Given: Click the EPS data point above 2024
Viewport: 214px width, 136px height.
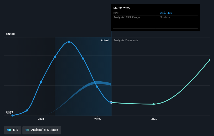Looking at the screenshot, I should point(41,82).
